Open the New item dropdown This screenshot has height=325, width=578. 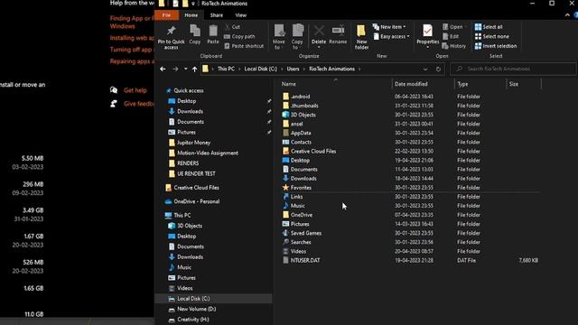coord(389,27)
